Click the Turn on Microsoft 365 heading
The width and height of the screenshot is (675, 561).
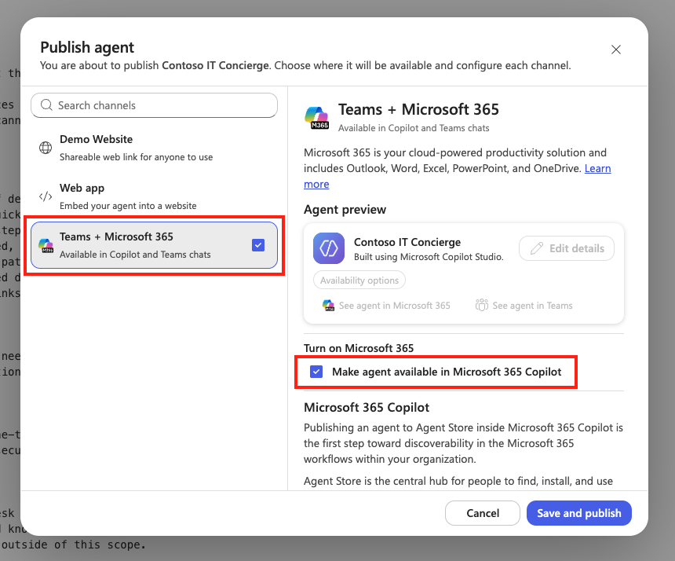[359, 348]
